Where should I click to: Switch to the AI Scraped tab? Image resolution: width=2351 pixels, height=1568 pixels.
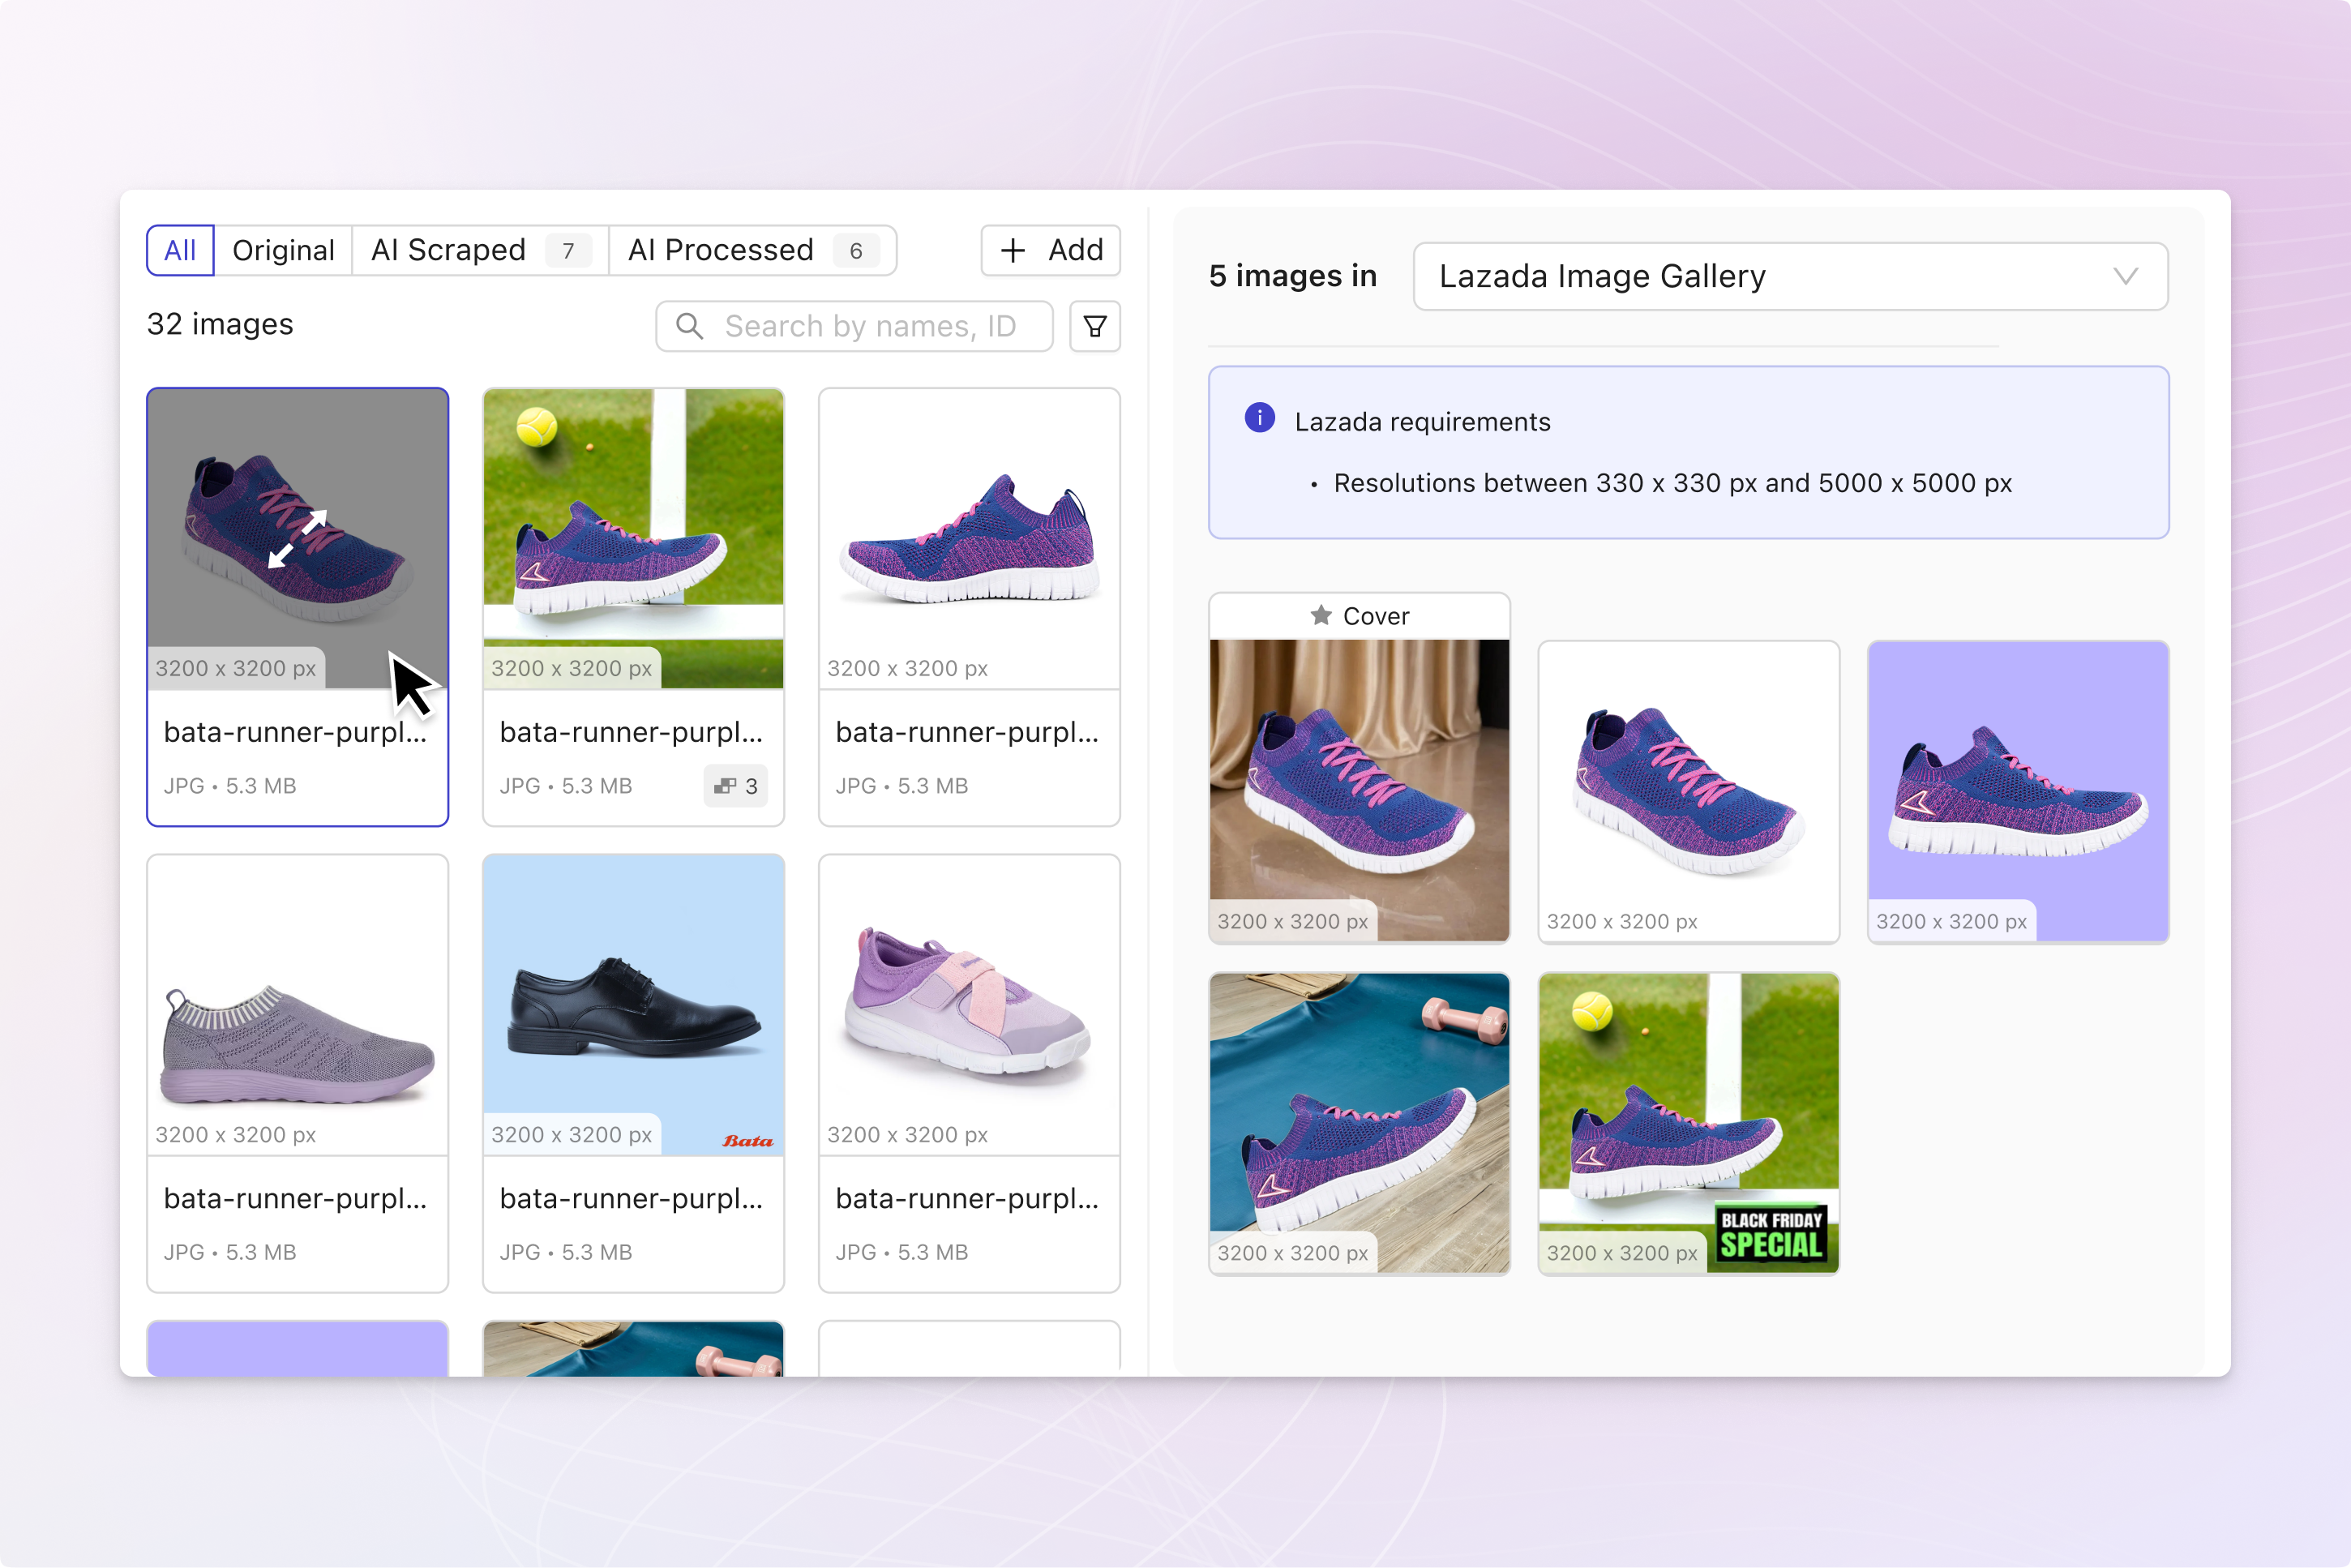click(481, 250)
